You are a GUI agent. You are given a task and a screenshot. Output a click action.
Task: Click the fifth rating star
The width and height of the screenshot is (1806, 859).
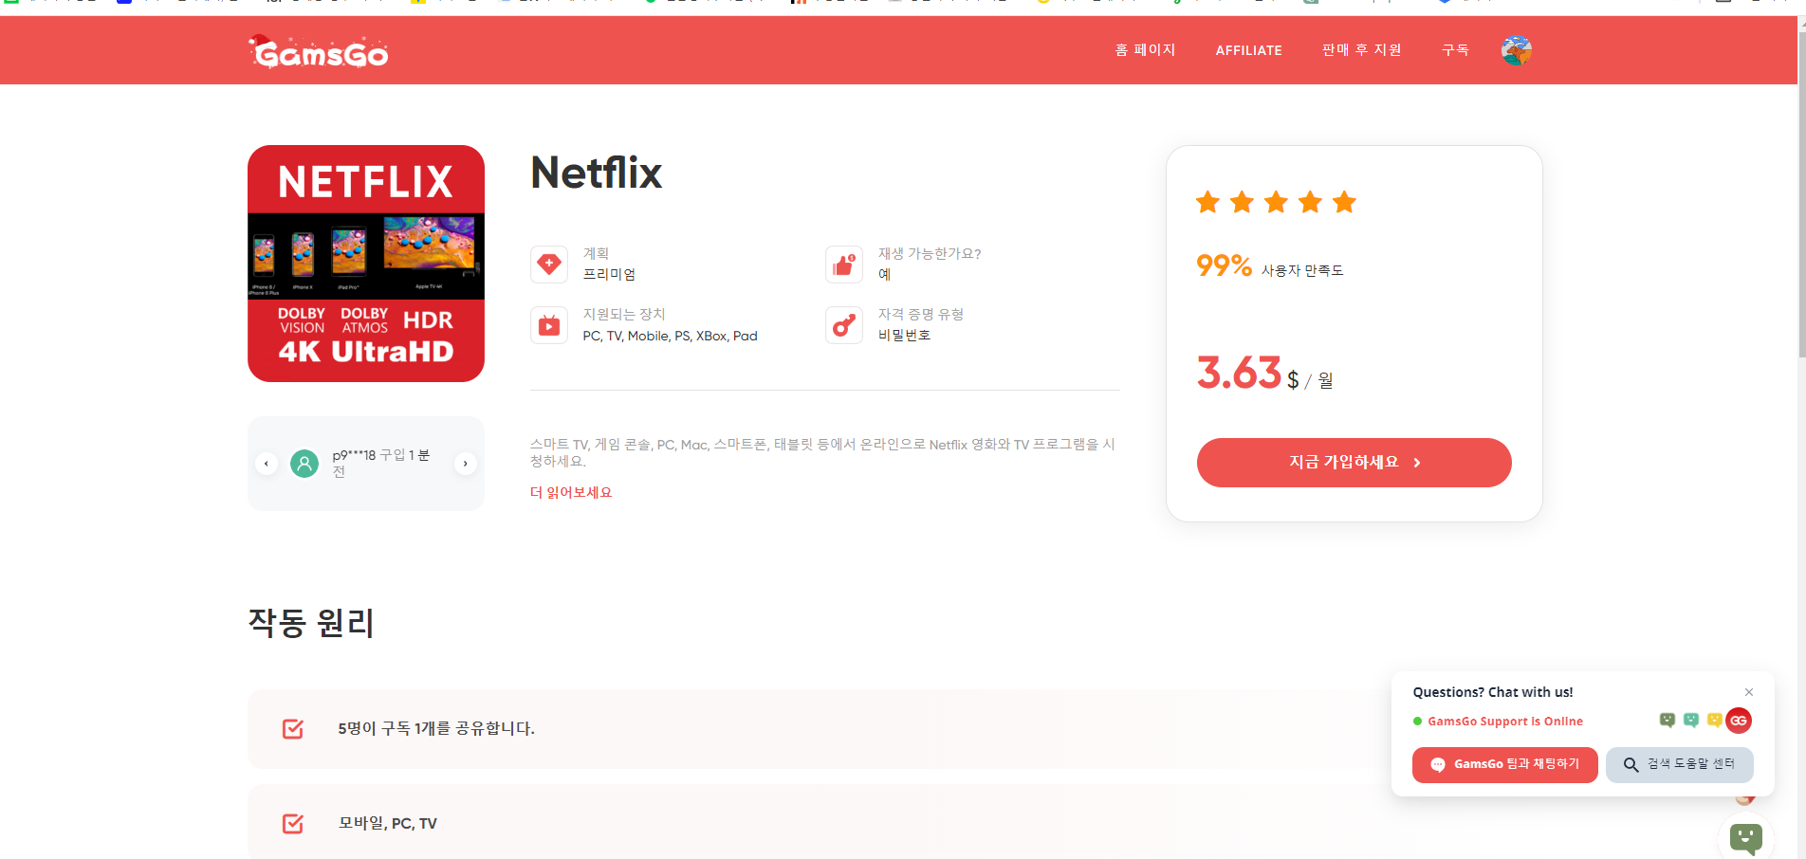point(1344,202)
